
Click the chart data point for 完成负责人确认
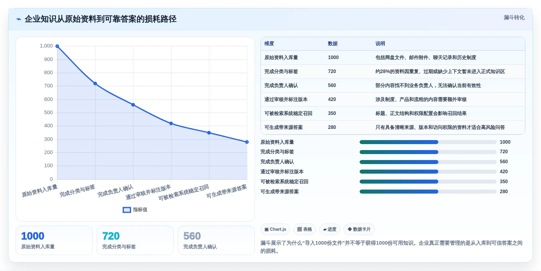point(133,105)
